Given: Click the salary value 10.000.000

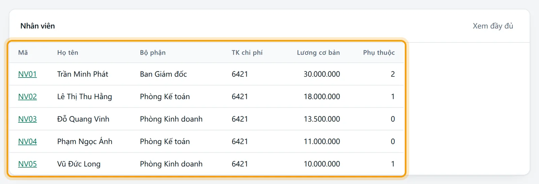Looking at the screenshot, I should pos(322,164).
